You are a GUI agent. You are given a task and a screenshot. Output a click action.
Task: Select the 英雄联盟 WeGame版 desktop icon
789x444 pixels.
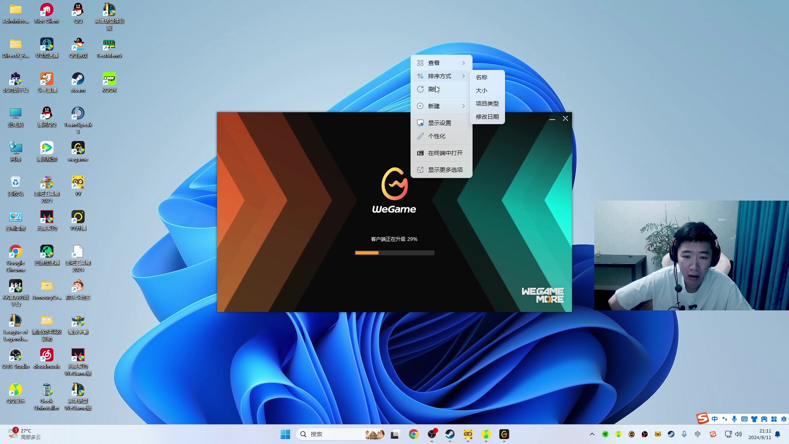78,396
